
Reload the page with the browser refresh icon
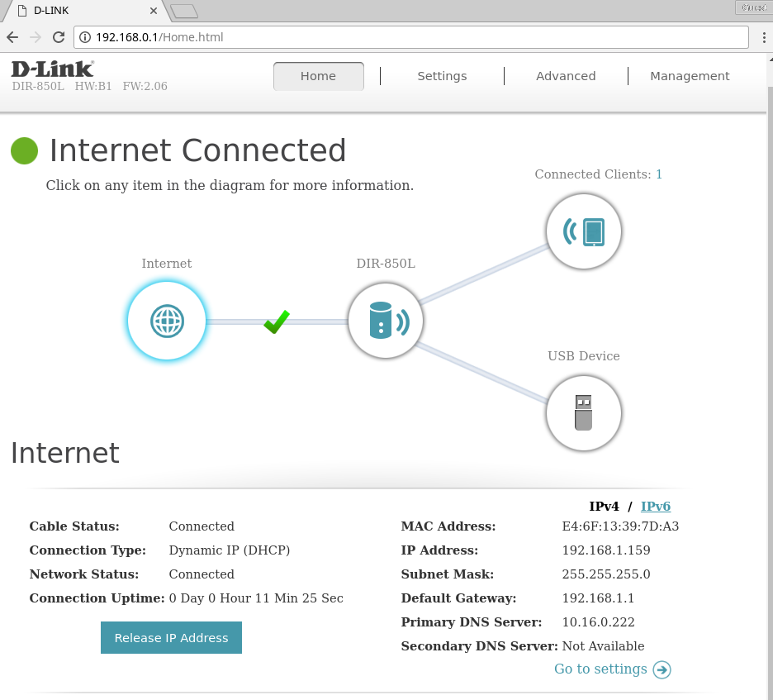[x=58, y=37]
